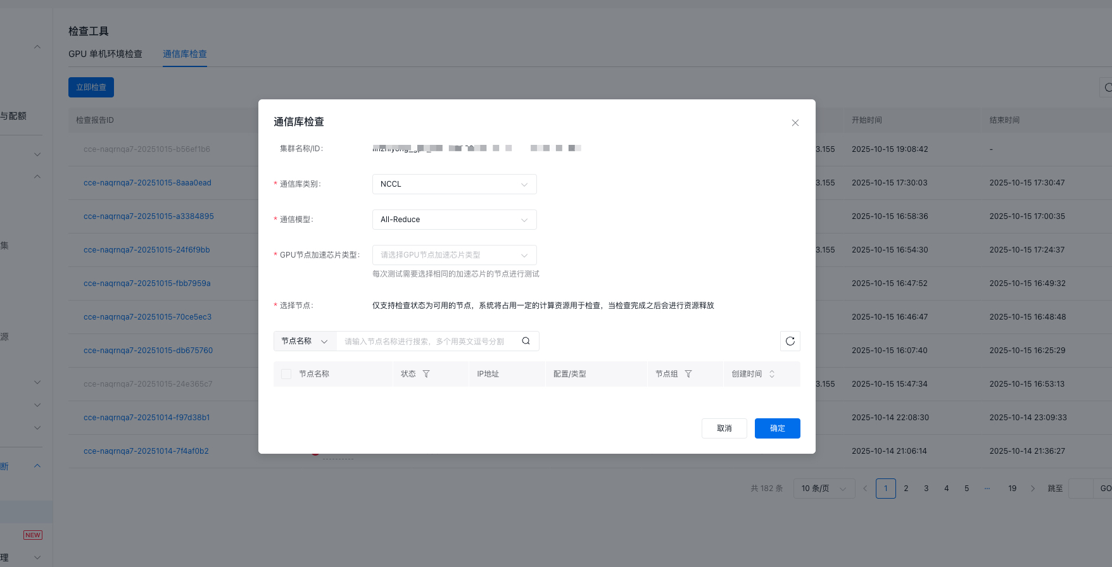This screenshot has width=1112, height=567.
Task: Go to next page with right arrow
Action: click(1033, 489)
